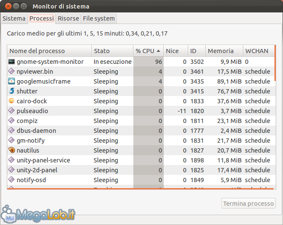The width and height of the screenshot is (283, 225).
Task: Click the vertical scrollbar of the process list
Action: point(275,63)
